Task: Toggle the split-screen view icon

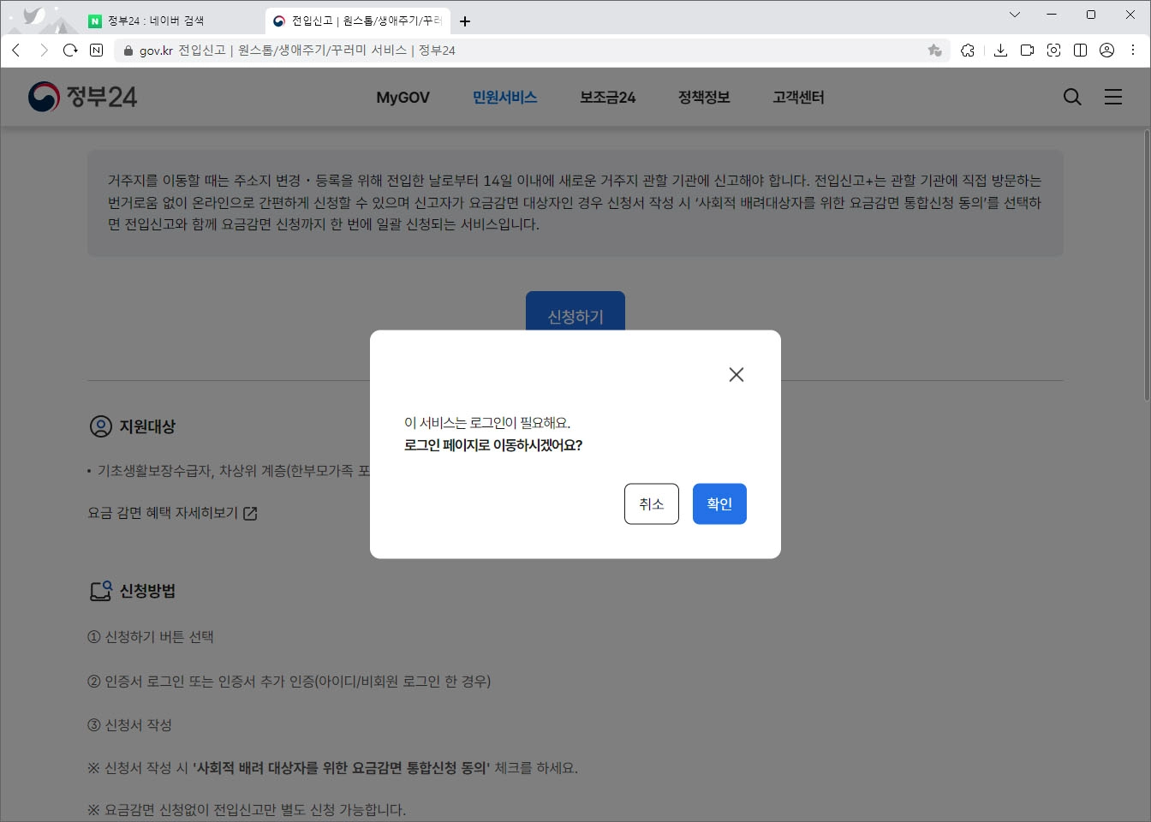Action: point(1080,50)
